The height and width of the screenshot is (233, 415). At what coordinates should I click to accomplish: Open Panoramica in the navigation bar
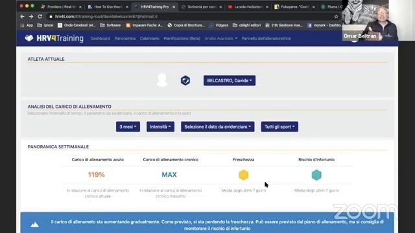[125, 39]
